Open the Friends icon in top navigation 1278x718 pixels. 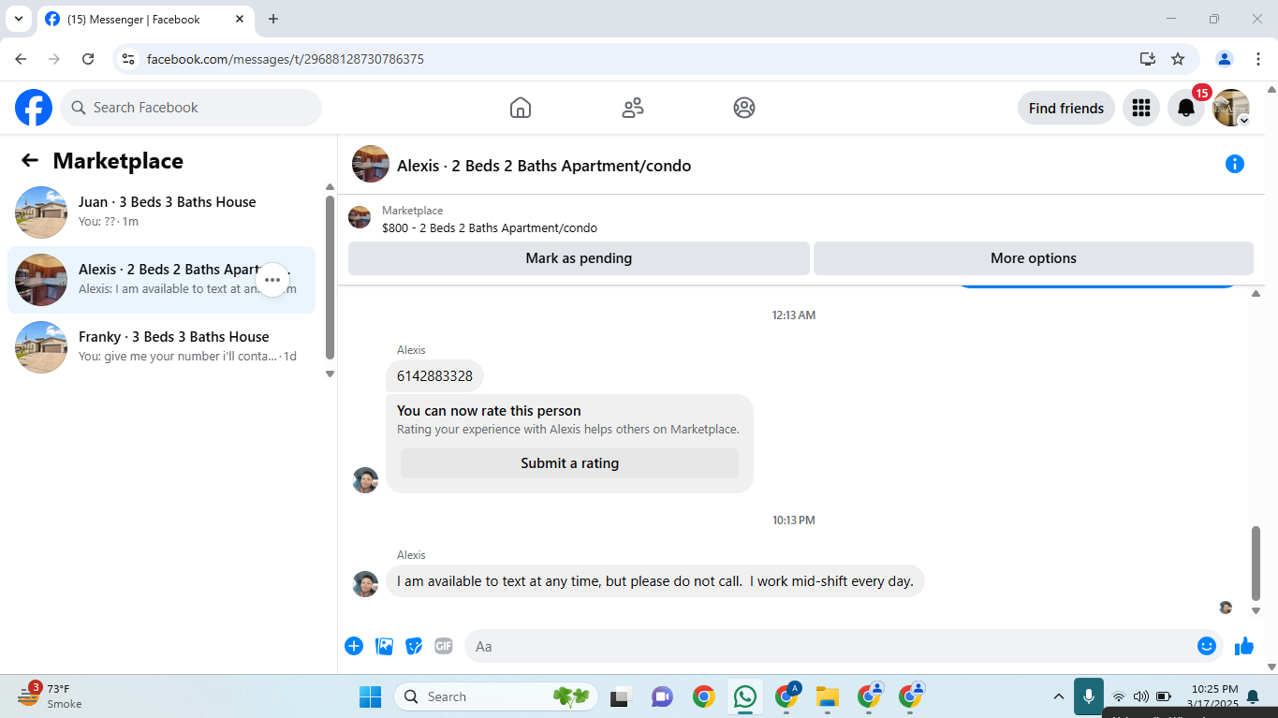click(x=633, y=108)
